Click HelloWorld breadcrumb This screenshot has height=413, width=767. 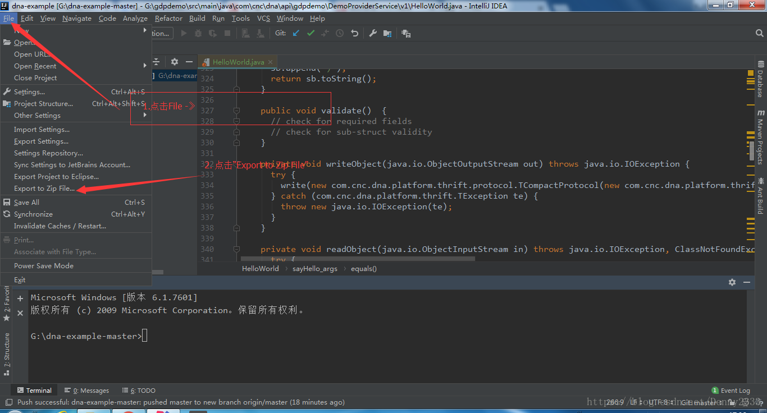[260, 269]
